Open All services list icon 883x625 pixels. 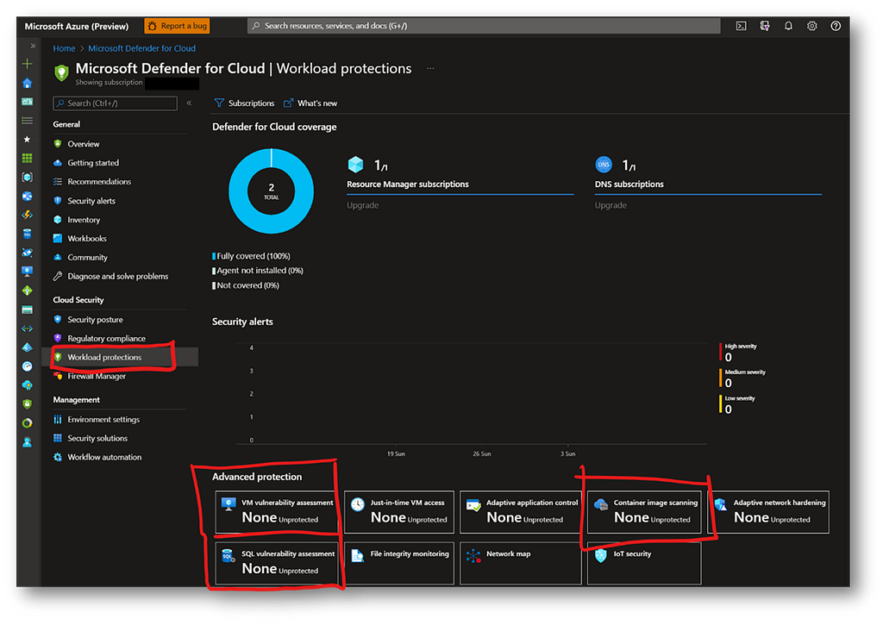[27, 121]
